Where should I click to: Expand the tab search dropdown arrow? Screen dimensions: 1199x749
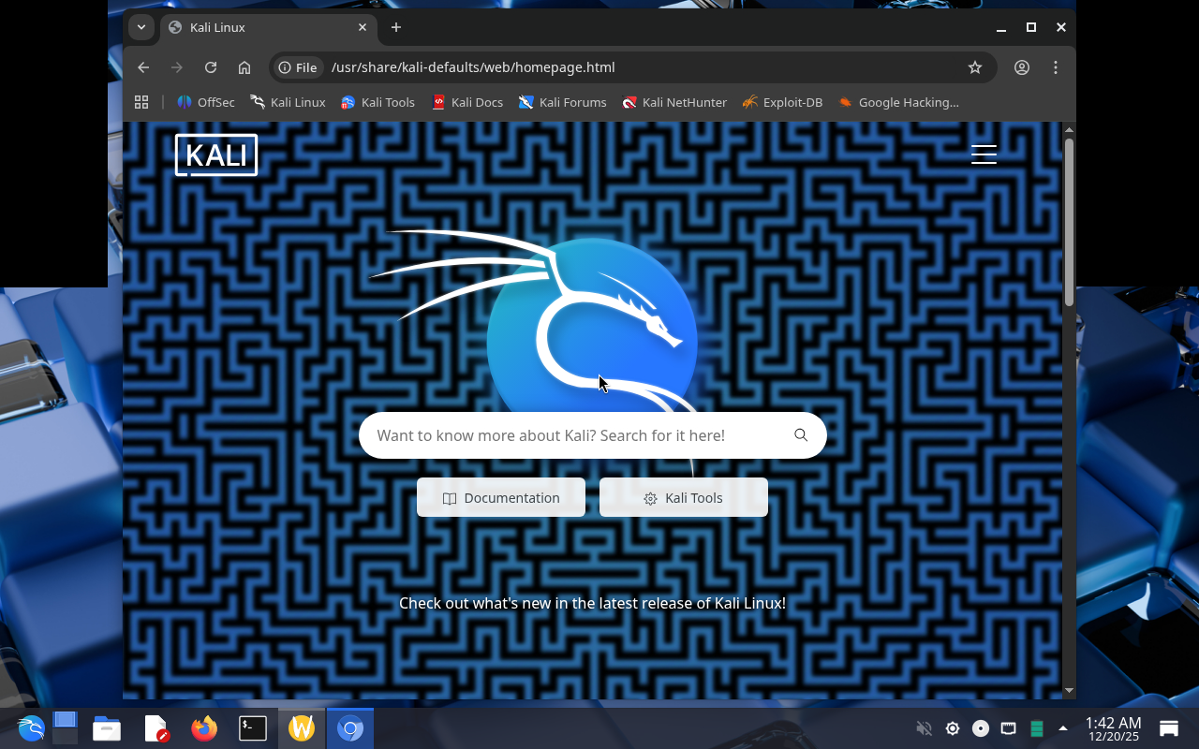(x=141, y=27)
